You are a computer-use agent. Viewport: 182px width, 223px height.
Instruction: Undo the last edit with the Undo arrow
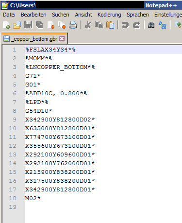pos(125,25)
